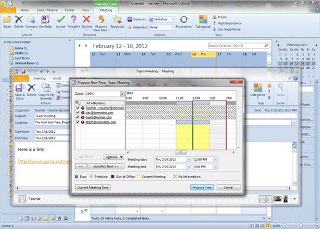This screenshot has width=320, height=229.
Task: Click the Respond icon in ribbon
Action: [x=117, y=23]
